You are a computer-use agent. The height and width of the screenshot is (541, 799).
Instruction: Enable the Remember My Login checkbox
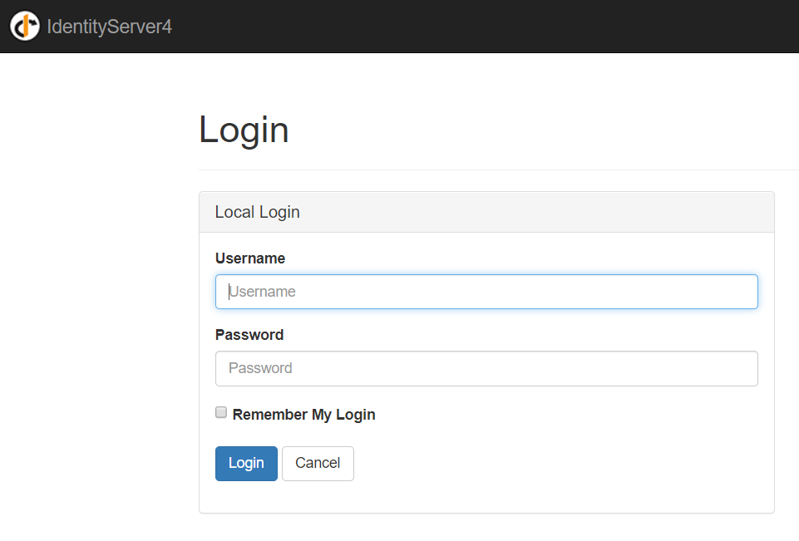tap(221, 412)
